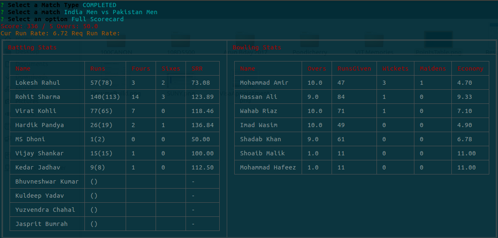Click the economy value 4.70
The height and width of the screenshot is (238, 498).
point(465,83)
